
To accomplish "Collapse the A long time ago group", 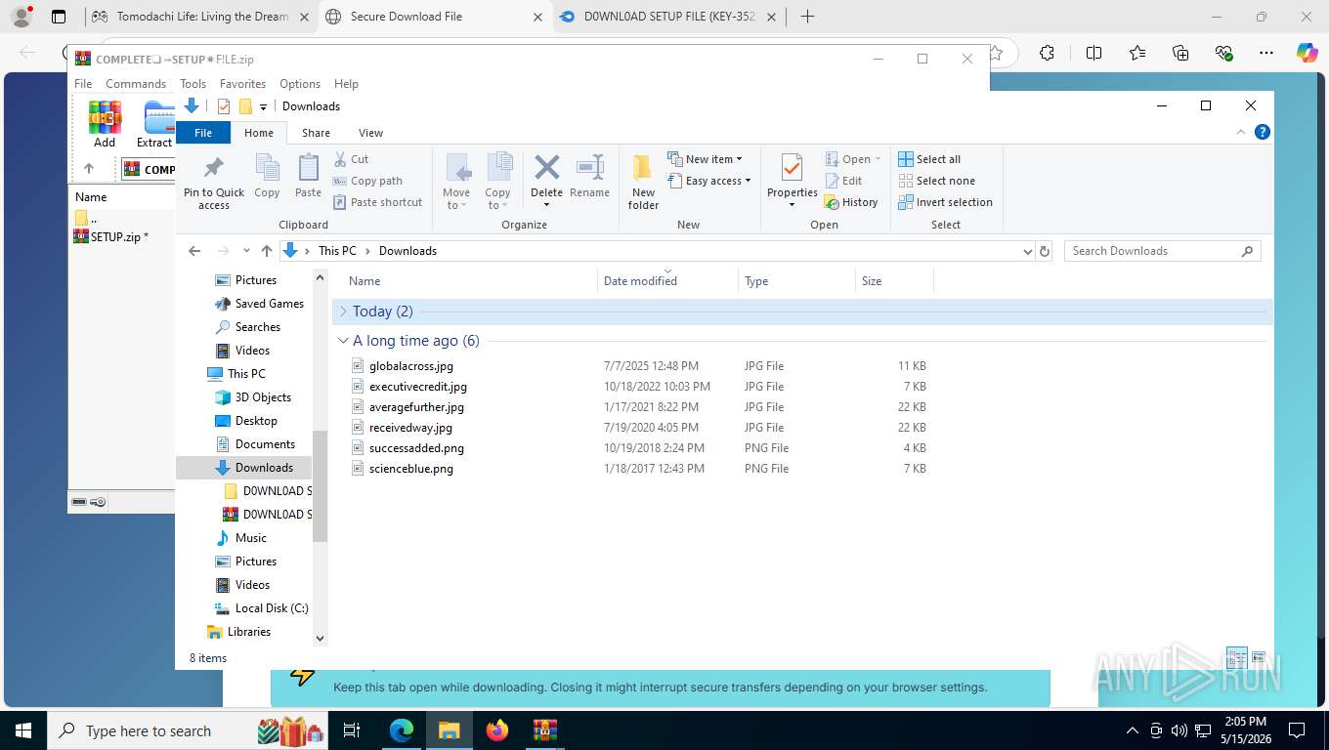I will coord(343,341).
